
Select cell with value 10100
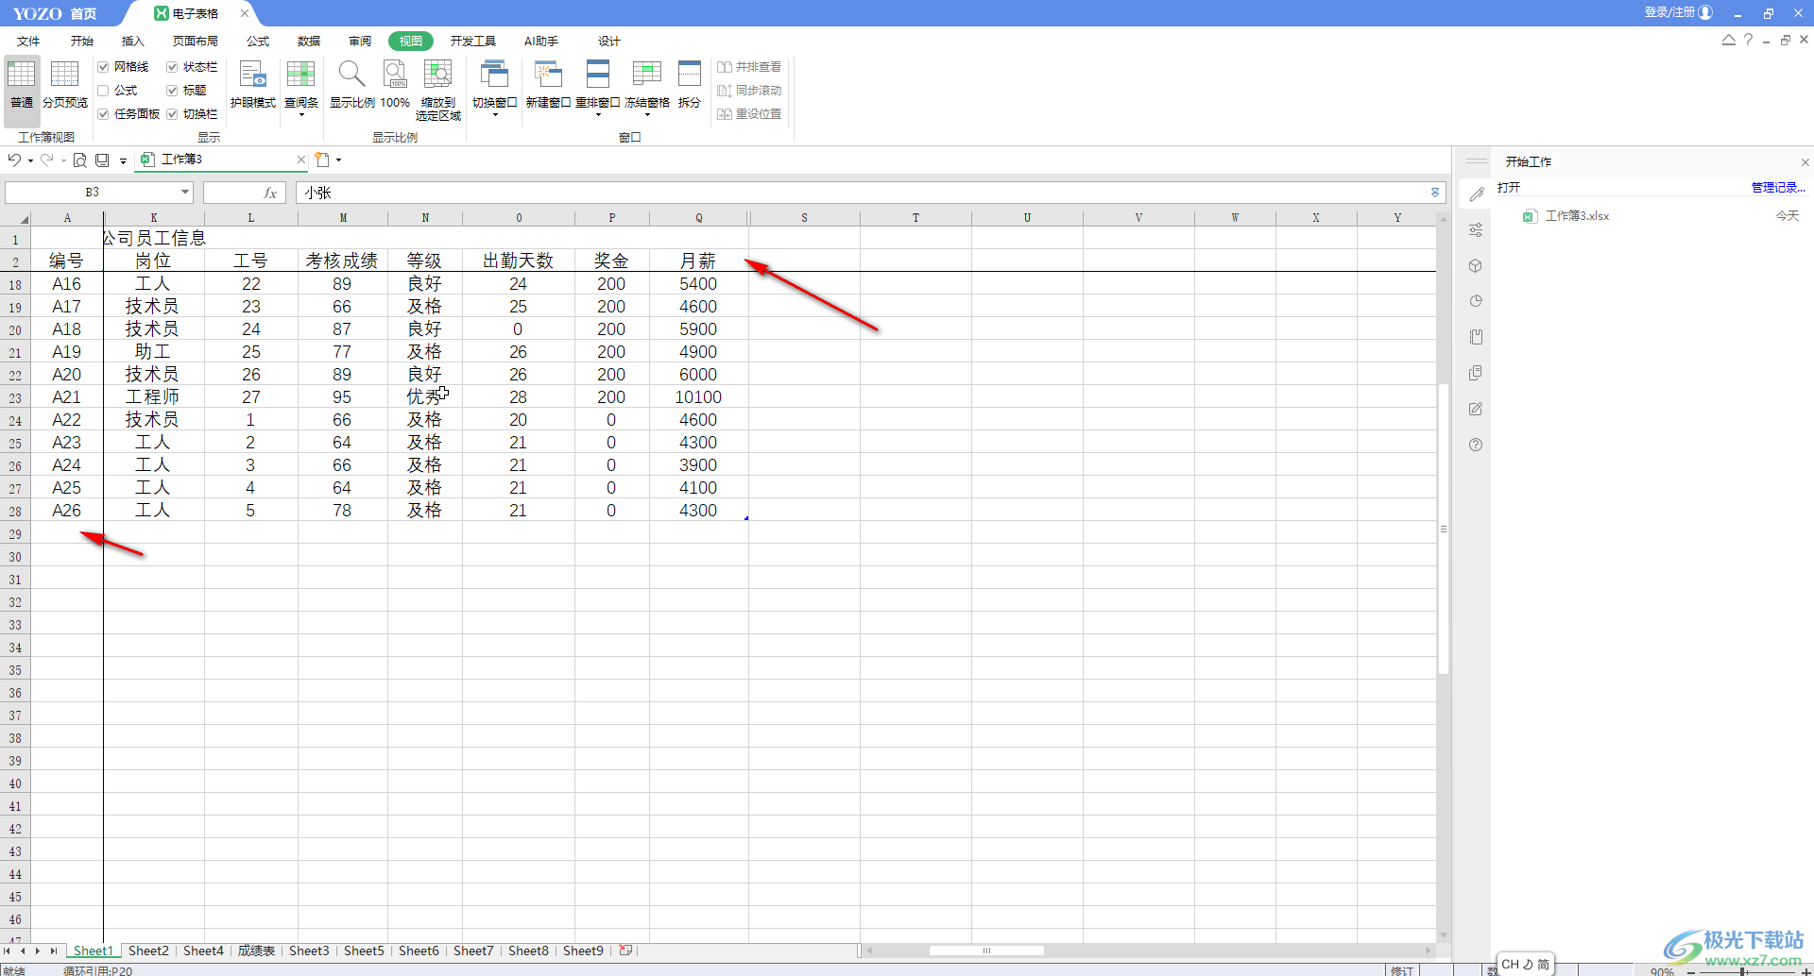[x=698, y=397]
